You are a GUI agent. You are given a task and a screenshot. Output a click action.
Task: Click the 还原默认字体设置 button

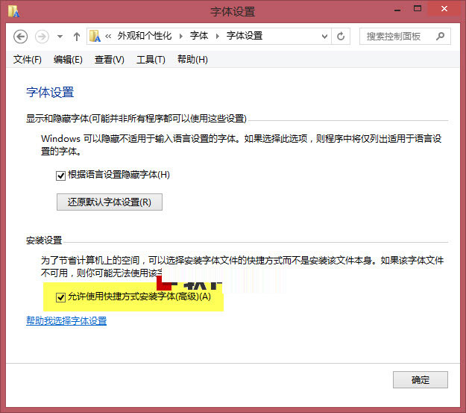point(109,202)
